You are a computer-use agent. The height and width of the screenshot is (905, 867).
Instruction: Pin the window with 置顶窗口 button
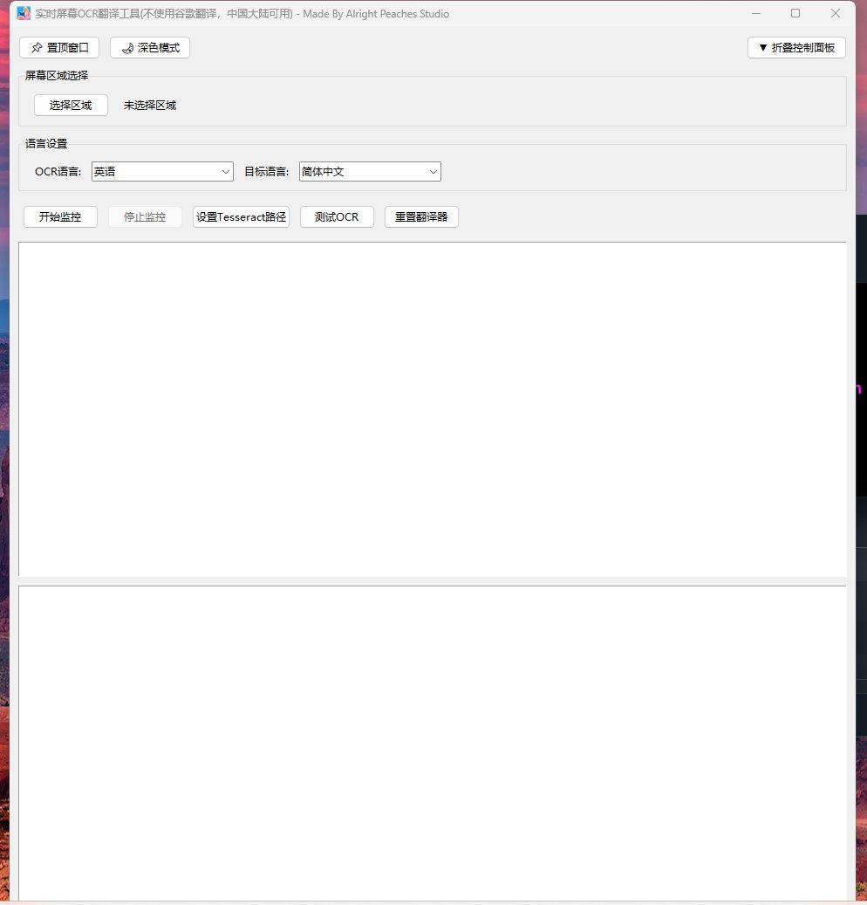click(x=59, y=48)
